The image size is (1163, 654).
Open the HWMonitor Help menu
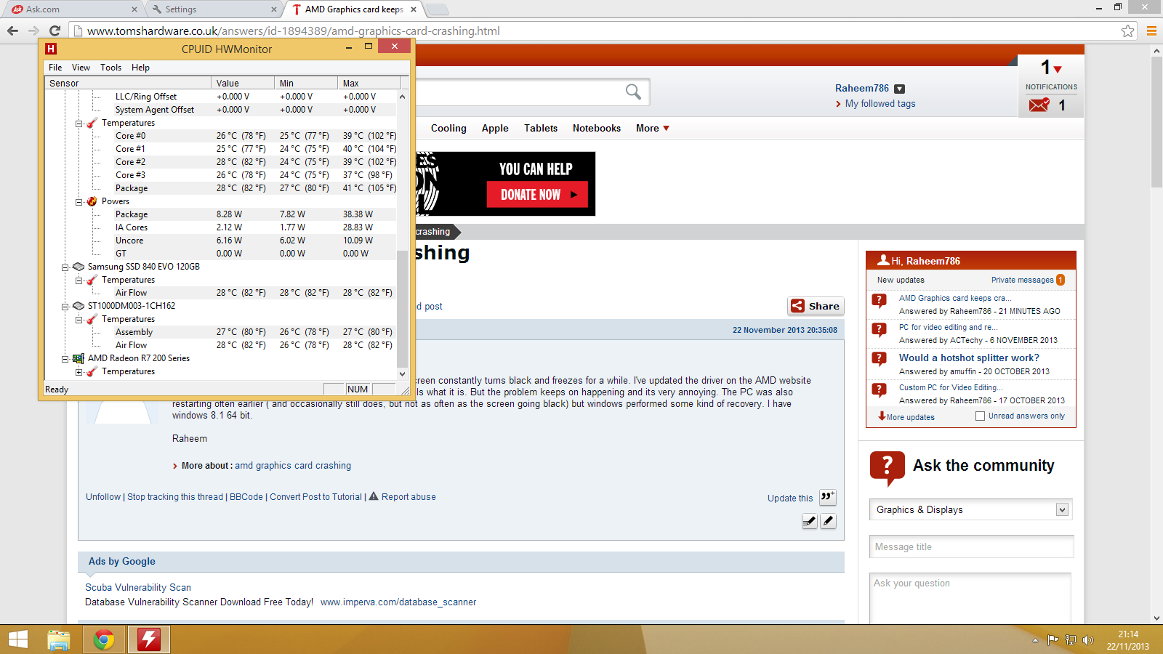[x=140, y=68]
